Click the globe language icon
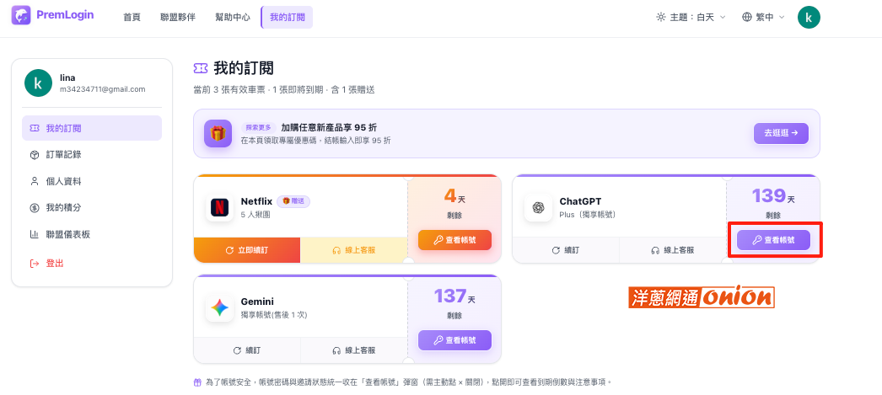Viewport: 882px width, 395px height. click(747, 18)
